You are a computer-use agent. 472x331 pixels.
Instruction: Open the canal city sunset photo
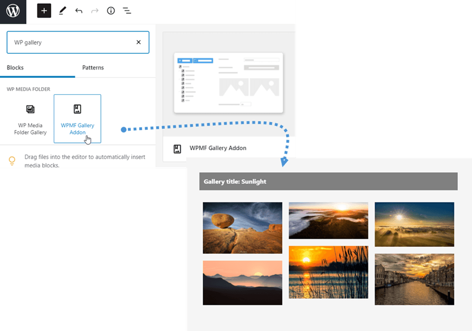[414, 279]
